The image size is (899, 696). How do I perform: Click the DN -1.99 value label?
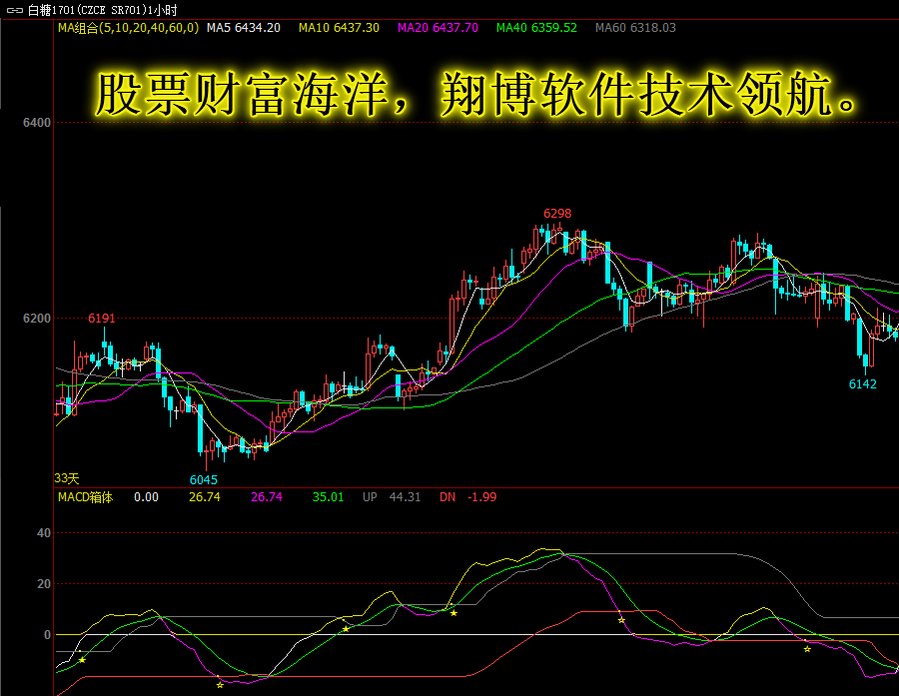(x=467, y=497)
